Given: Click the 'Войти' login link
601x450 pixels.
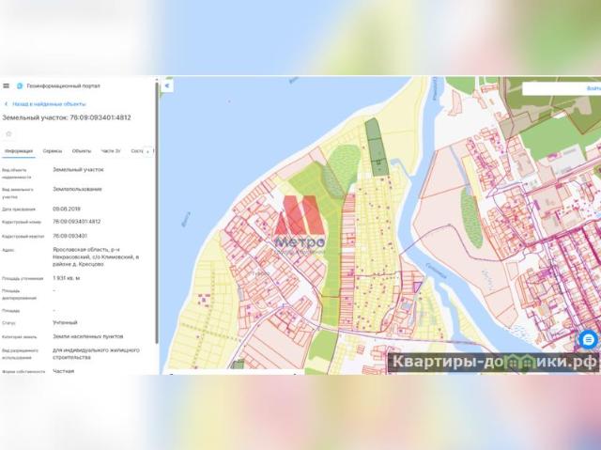Looking at the screenshot, I should [x=593, y=88].
